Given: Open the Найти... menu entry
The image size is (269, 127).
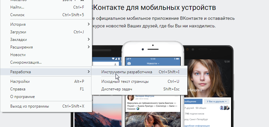Looking at the screenshot, I should coord(46,7).
